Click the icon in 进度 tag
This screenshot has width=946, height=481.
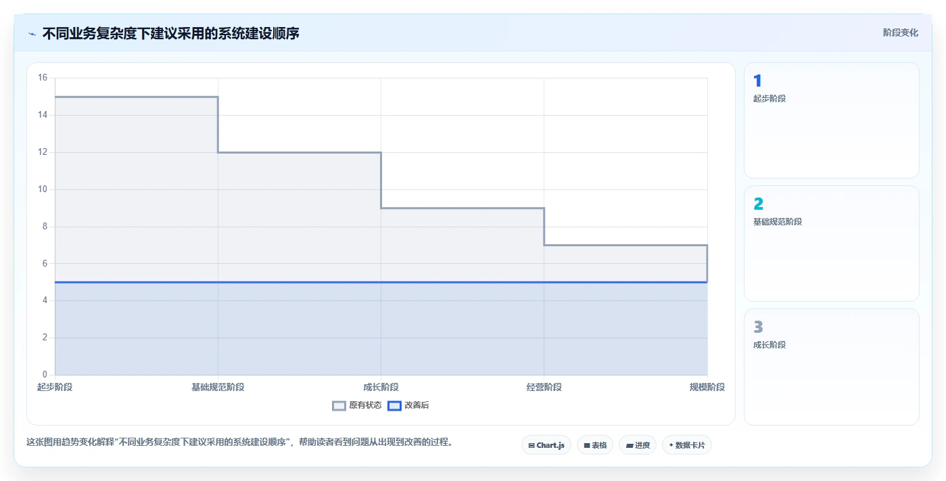(x=630, y=445)
